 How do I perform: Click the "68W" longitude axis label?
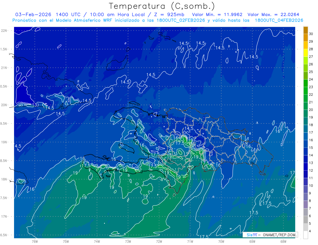(x=283, y=242)
